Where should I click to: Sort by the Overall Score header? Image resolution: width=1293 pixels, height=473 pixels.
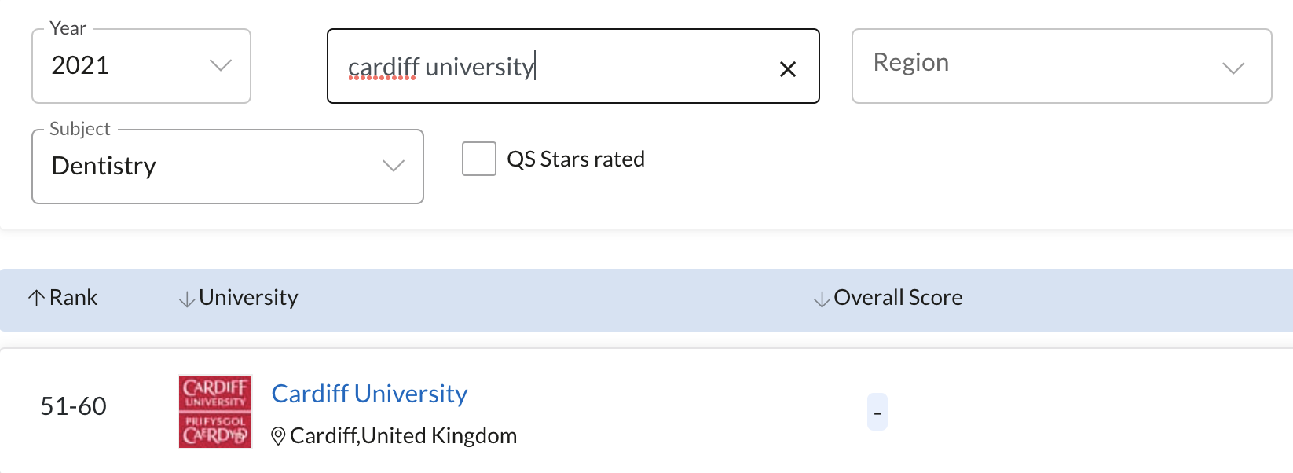click(898, 298)
